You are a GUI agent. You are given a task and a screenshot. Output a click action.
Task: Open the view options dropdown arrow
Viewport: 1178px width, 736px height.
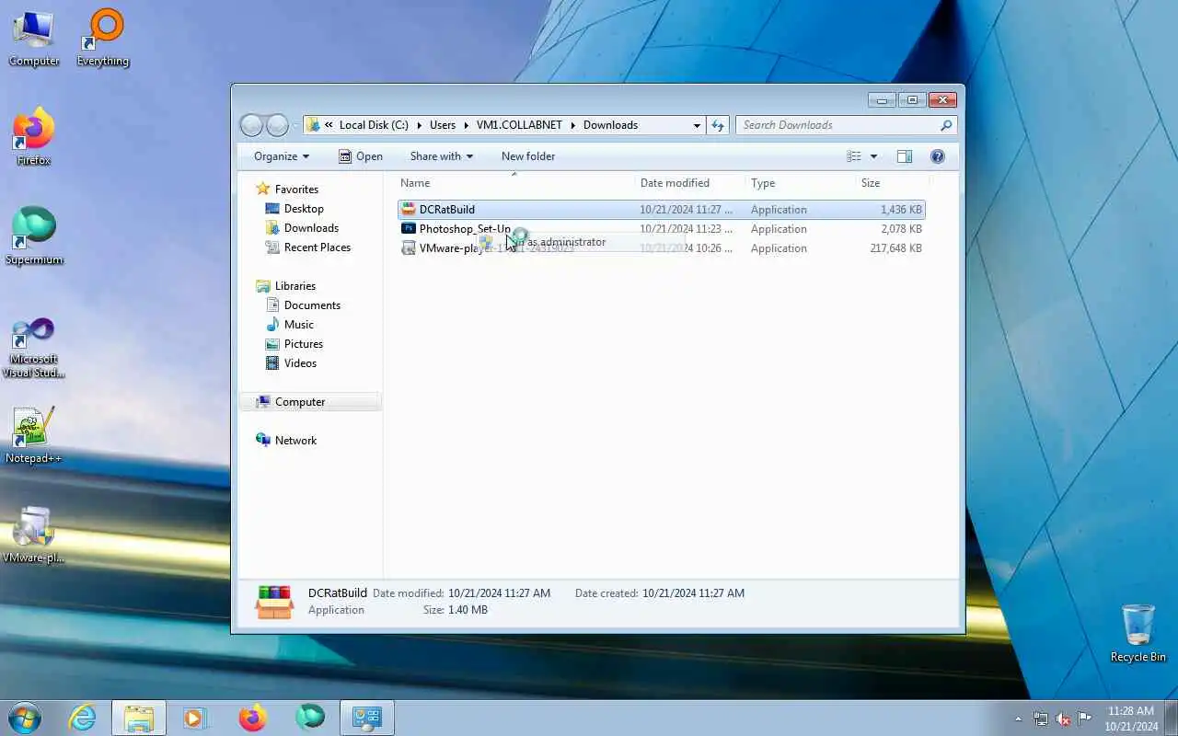coord(873,156)
